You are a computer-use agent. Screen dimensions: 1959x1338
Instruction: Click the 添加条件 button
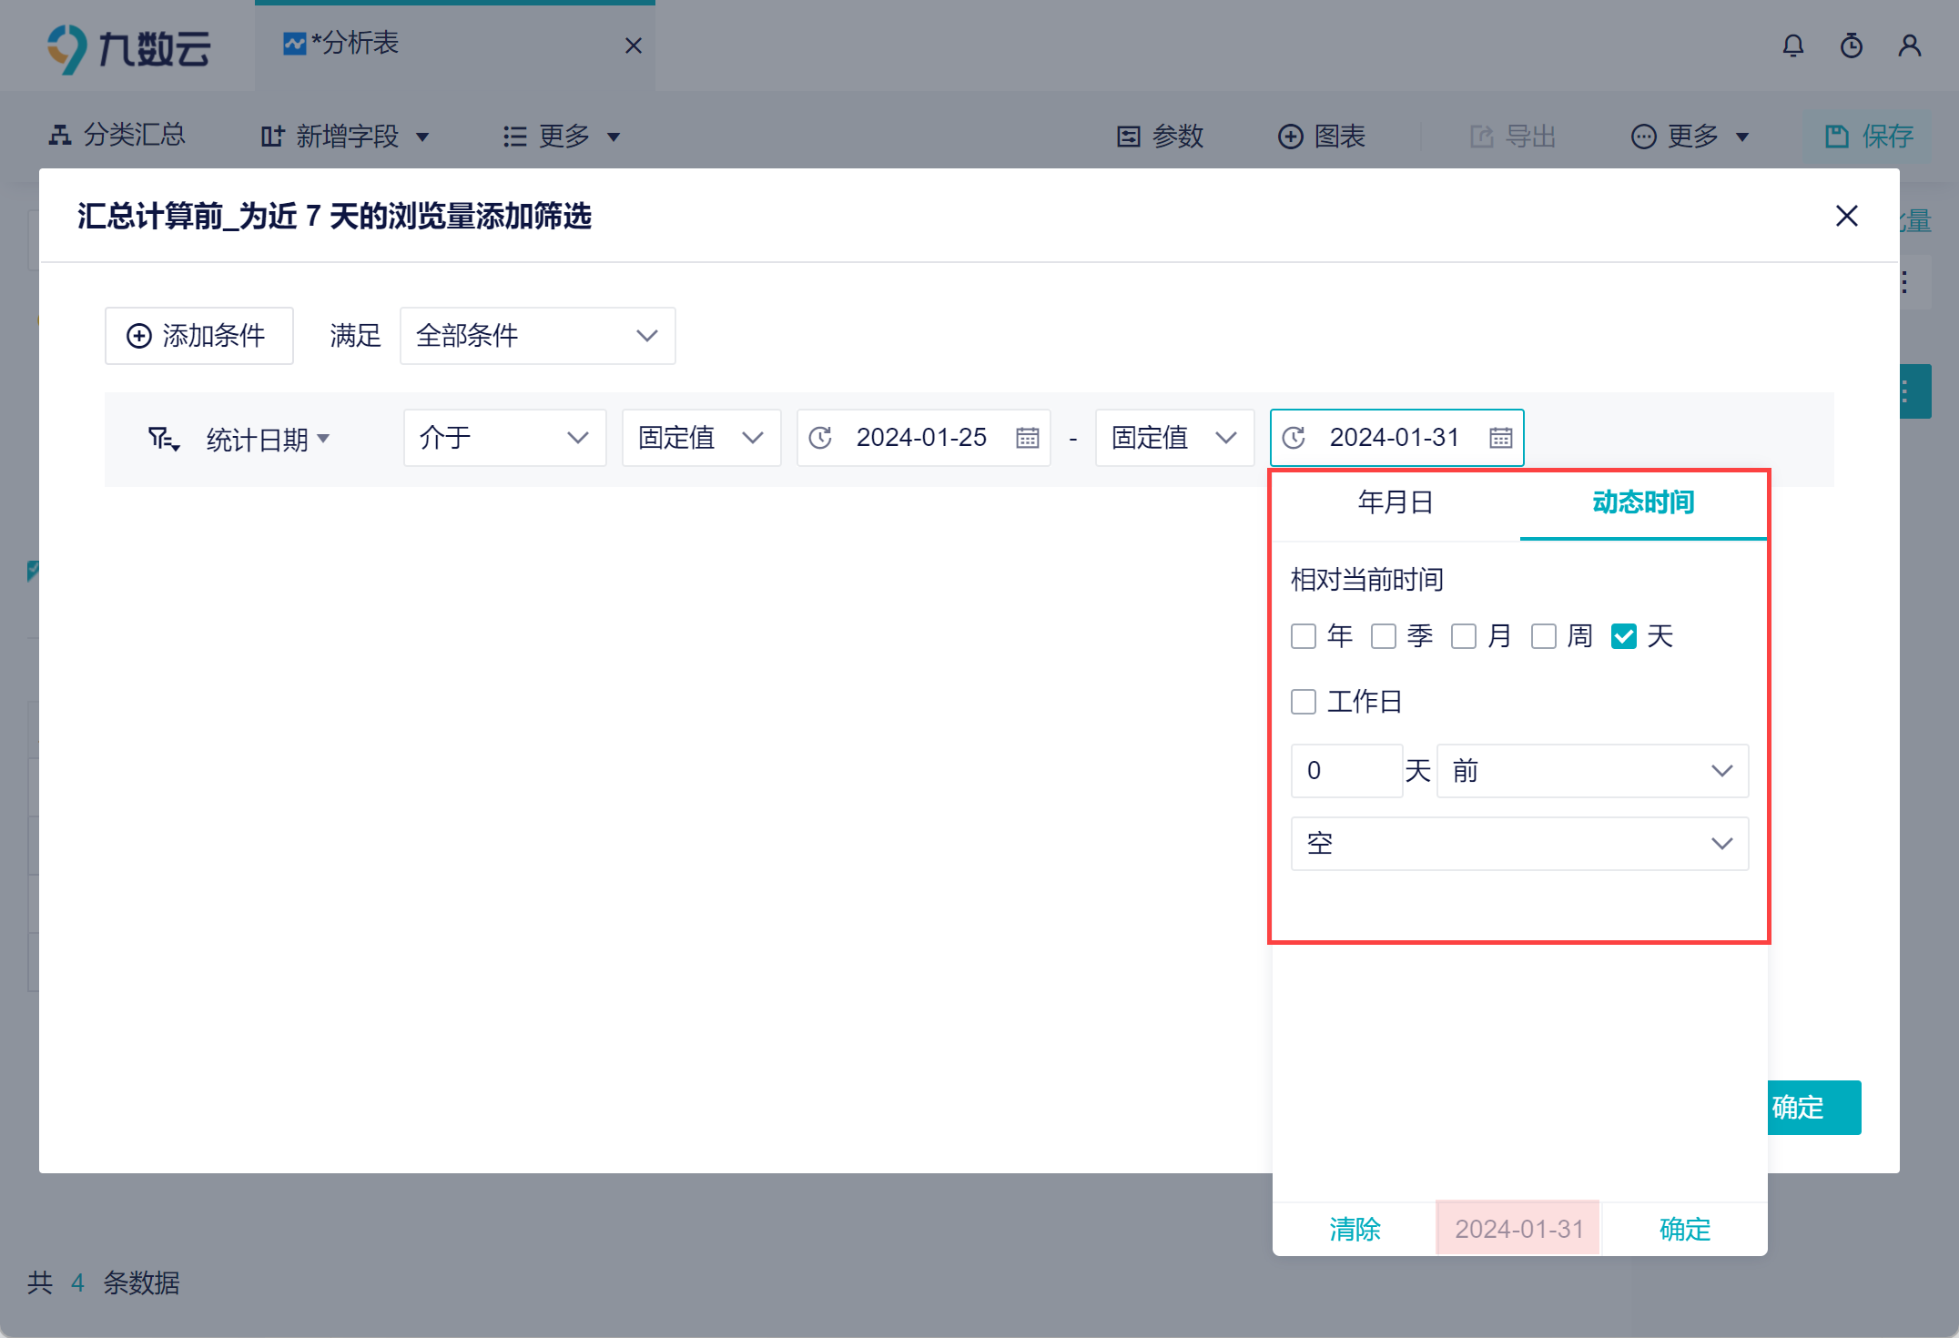pos(198,336)
